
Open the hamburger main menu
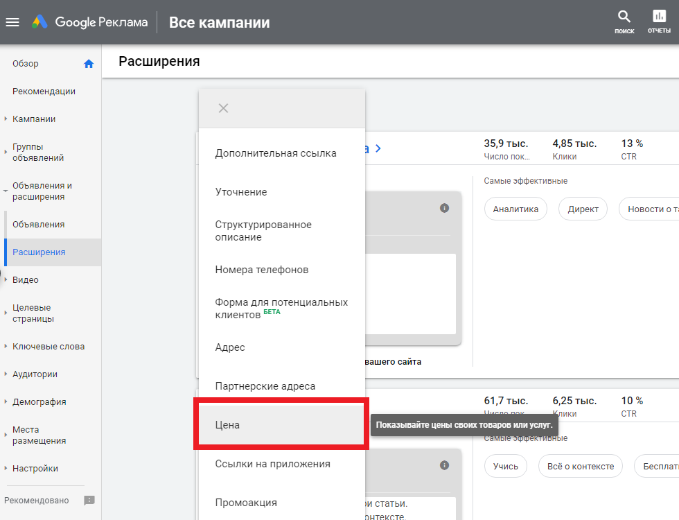coord(12,22)
